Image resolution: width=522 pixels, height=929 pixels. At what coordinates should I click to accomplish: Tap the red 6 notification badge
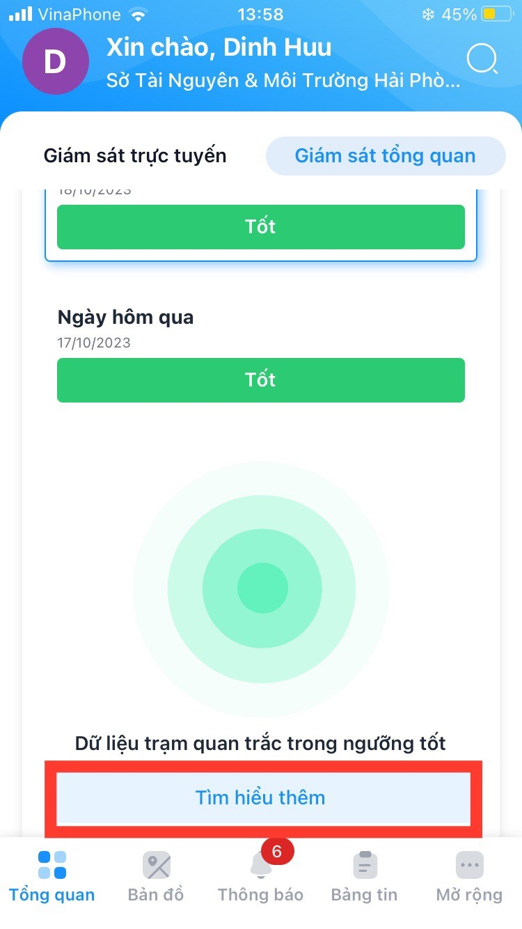click(x=277, y=852)
